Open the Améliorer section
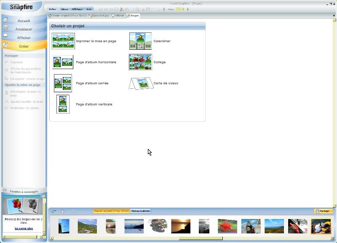The image size is (337, 243). 24,29
